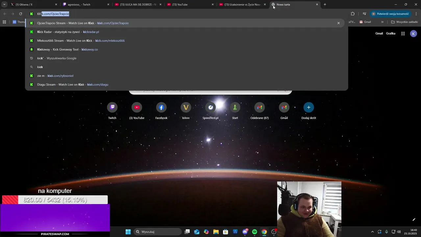
Task: Click Potwierdź swoją tożsamość button
Action: click(390, 14)
